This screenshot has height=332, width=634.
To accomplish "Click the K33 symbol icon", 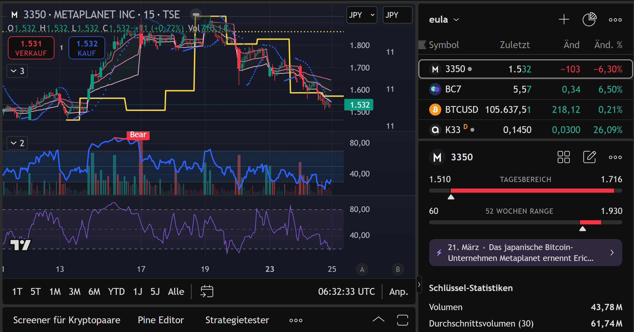I will coord(435,130).
